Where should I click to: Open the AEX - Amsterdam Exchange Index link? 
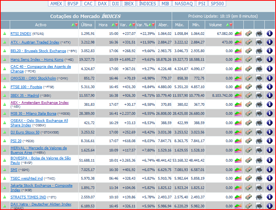click(39, 102)
